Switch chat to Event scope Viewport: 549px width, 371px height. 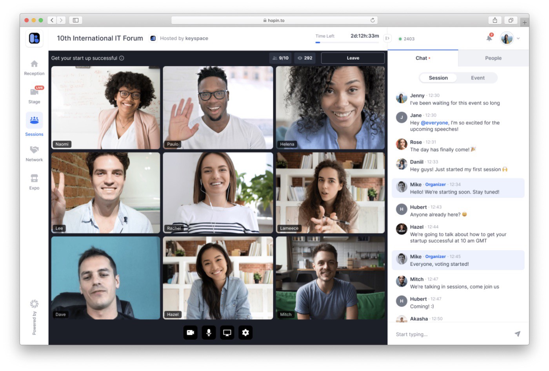click(478, 78)
